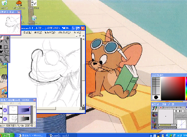Screen dimensions: 187x137
Task: Click the canvas vertical scrollbar down arrow
Action: click(x=83, y=105)
